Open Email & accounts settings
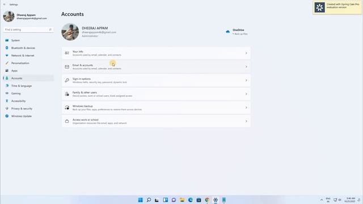This screenshot has height=204, width=363. pos(156,67)
